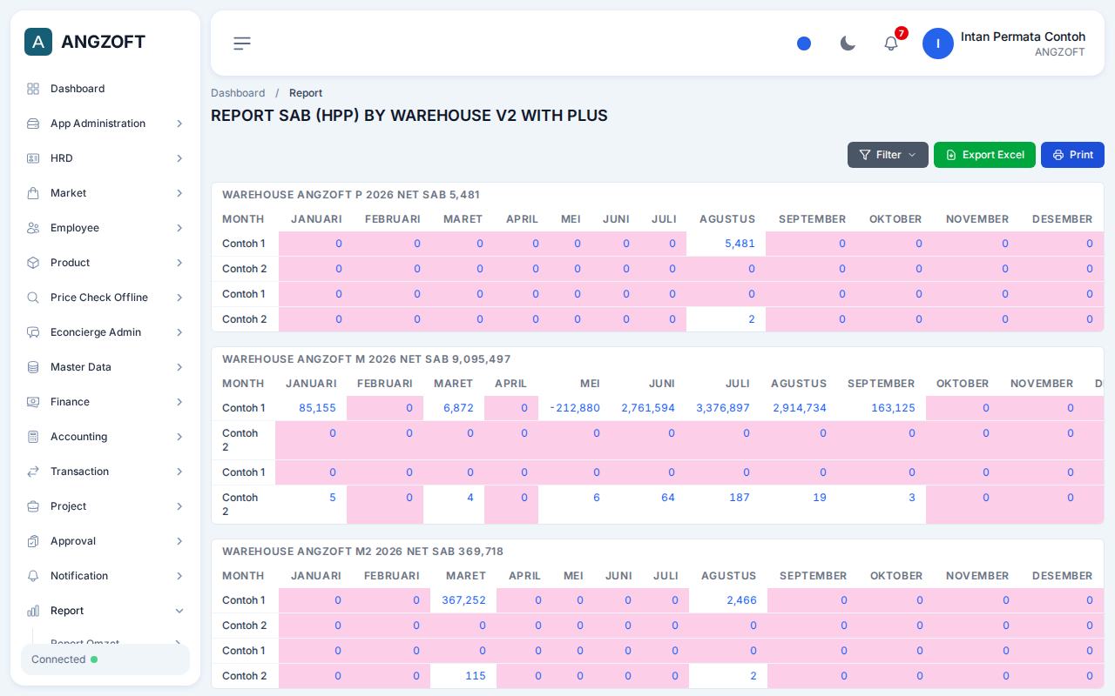Expand the Employee menu chevron
This screenshot has width=1115, height=696.
pyautogui.click(x=179, y=228)
